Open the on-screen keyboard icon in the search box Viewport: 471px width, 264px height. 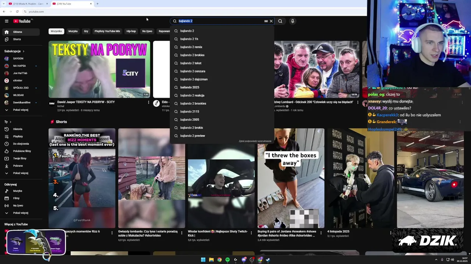point(266,21)
